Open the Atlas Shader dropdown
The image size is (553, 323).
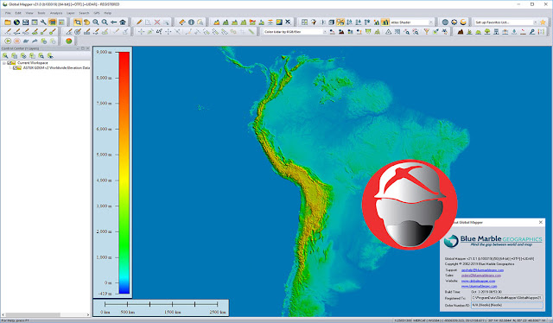pos(430,22)
